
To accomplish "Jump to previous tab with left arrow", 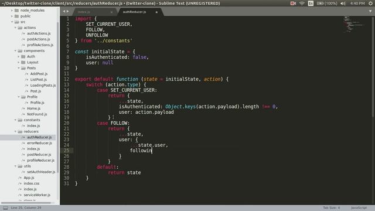I will pyautogui.click(x=64, y=11).
